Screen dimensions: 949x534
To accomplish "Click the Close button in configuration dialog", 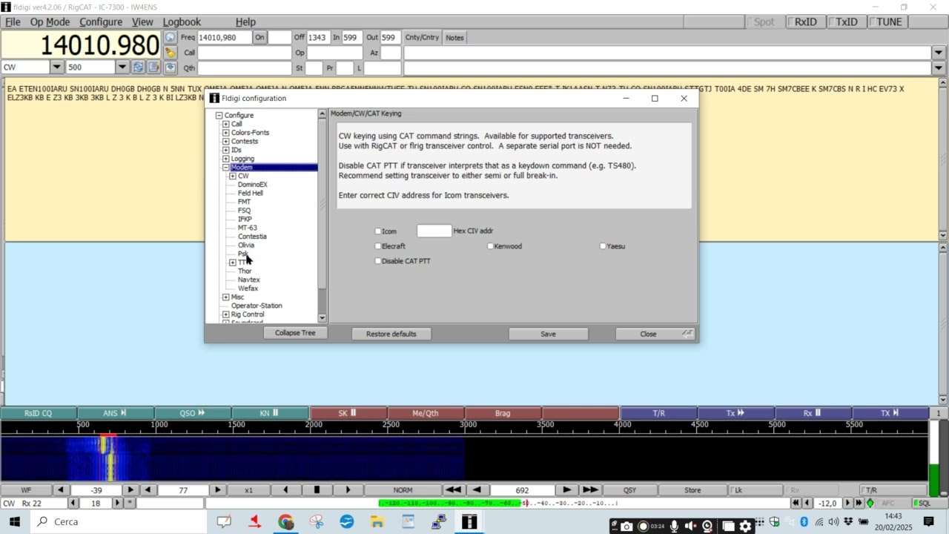I will 648,334.
